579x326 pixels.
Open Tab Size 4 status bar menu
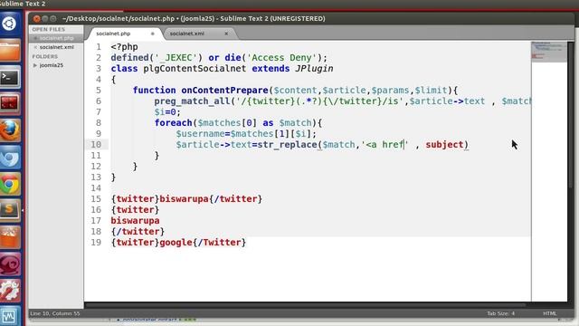500,313
